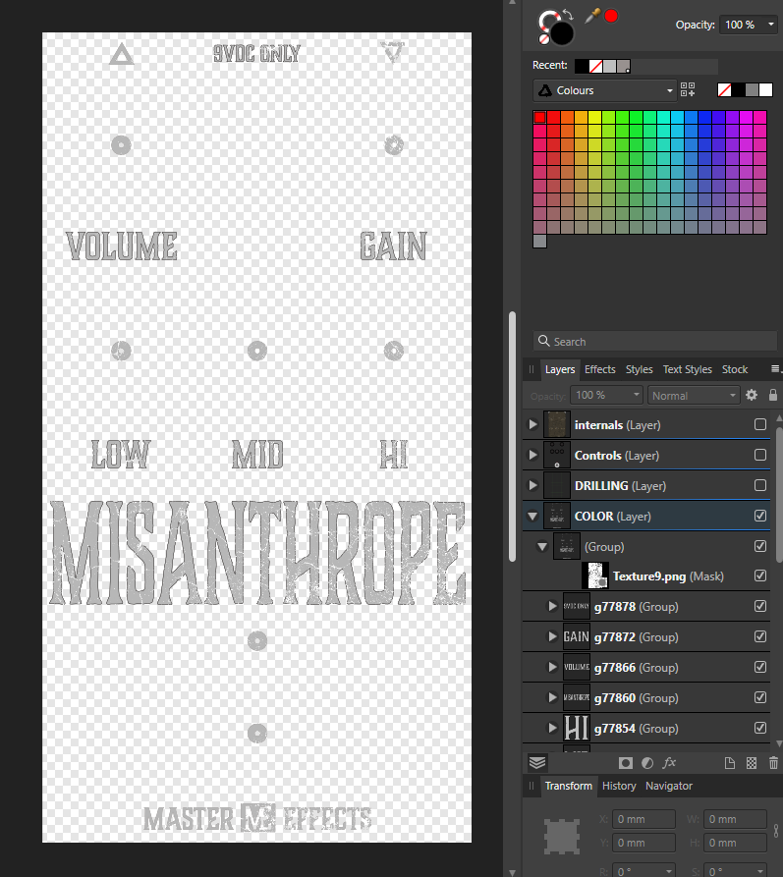
Task: Switch to the Effects tab
Action: [599, 369]
